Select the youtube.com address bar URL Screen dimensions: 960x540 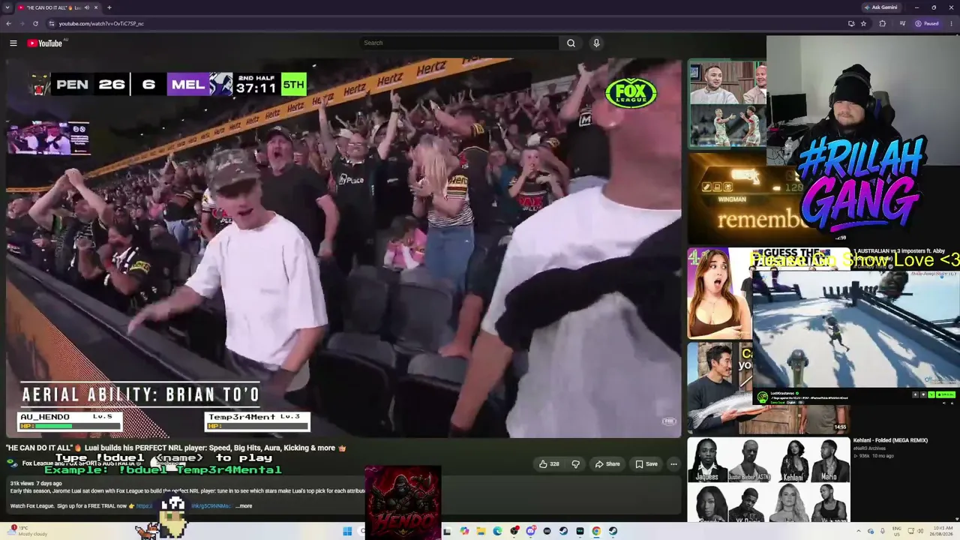point(101,23)
